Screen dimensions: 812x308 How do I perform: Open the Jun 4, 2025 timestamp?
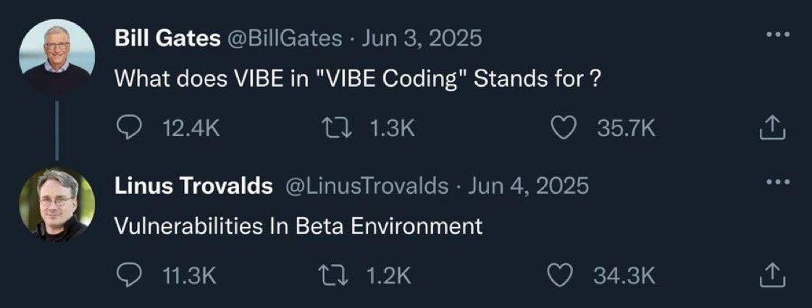(x=529, y=186)
